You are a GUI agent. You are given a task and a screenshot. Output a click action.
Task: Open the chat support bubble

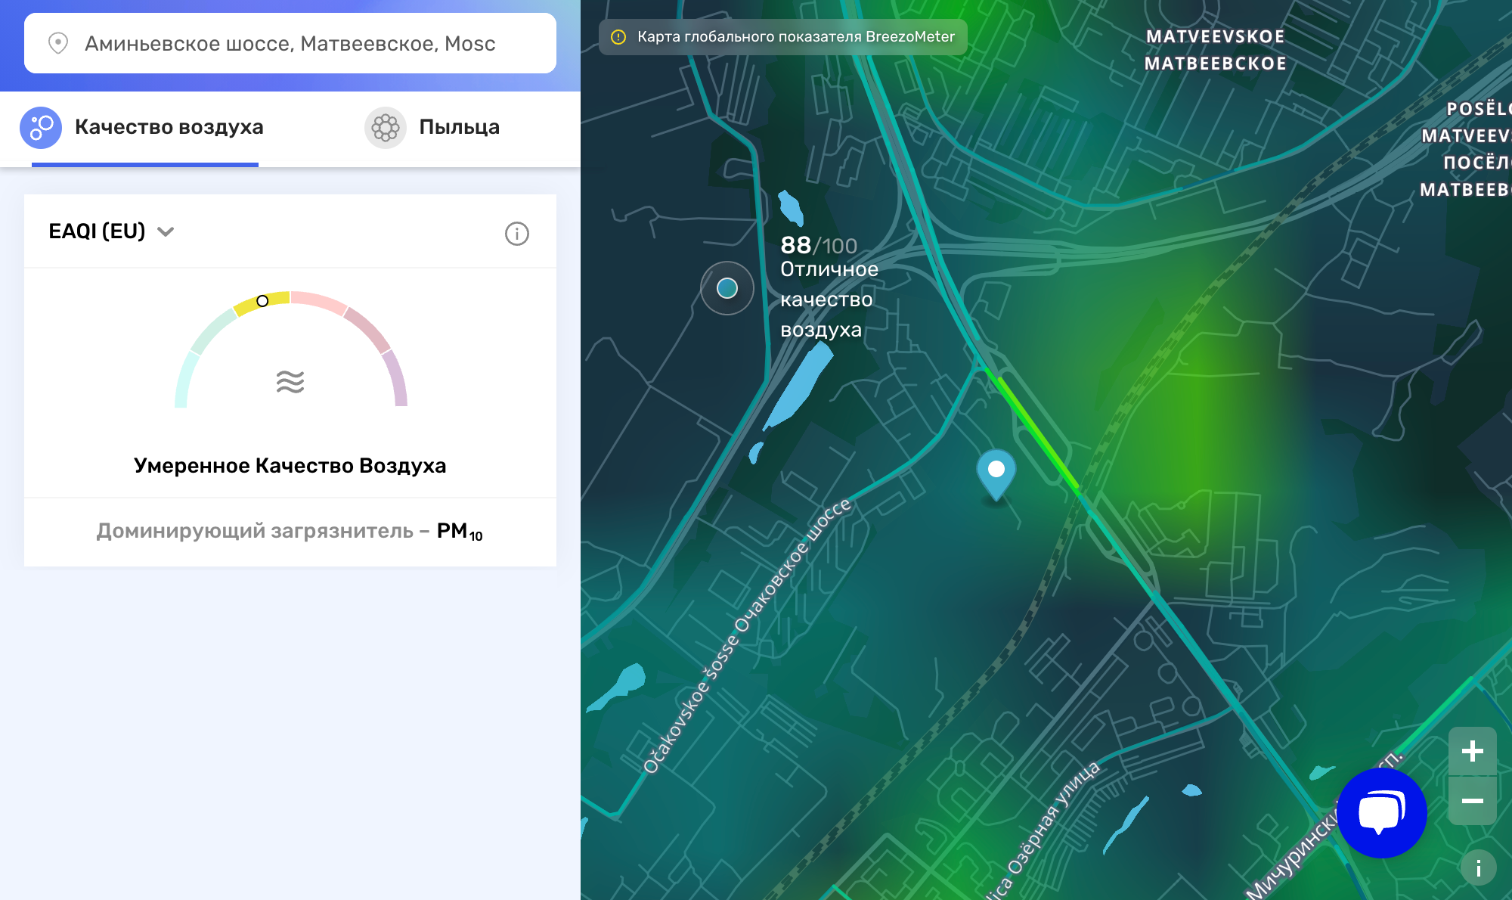coord(1382,813)
